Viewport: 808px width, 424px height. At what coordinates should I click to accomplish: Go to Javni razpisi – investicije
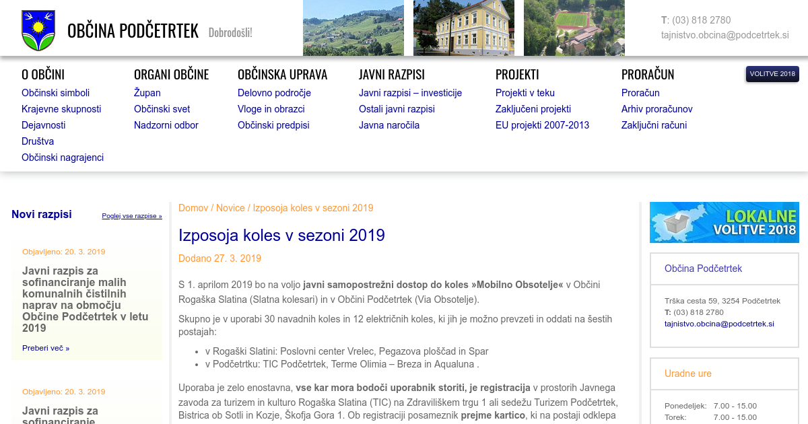(410, 93)
